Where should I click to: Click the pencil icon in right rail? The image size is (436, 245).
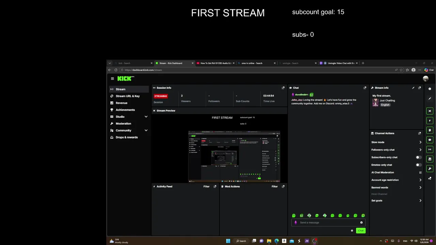point(430,99)
